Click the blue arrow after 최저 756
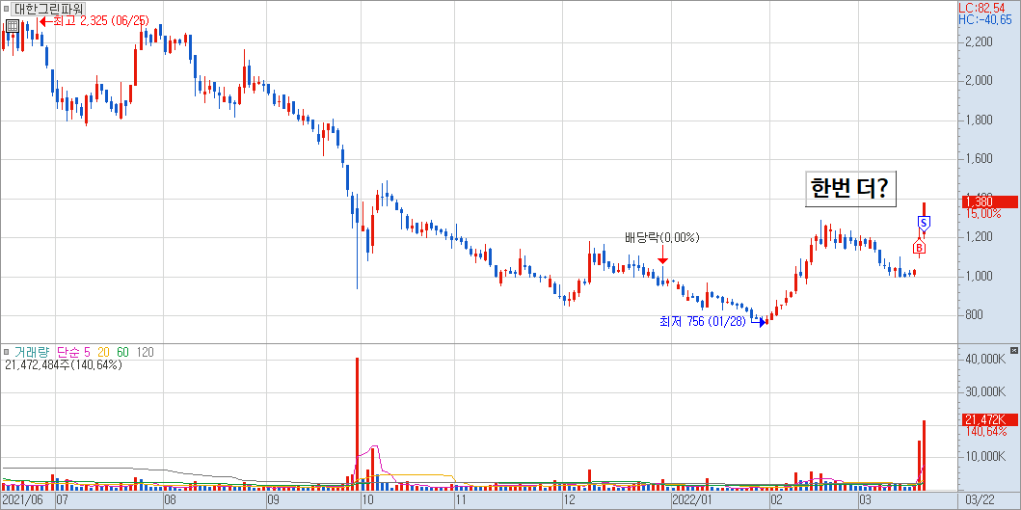 click(760, 322)
